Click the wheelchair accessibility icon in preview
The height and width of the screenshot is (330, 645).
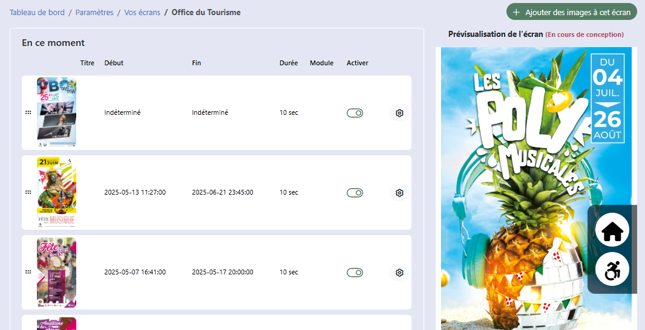click(x=612, y=269)
